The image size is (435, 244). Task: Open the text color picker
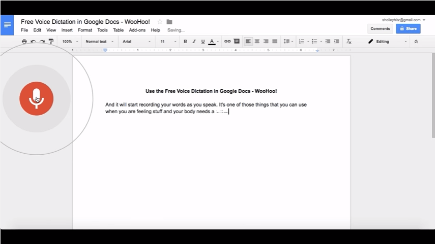pyautogui.click(x=214, y=42)
